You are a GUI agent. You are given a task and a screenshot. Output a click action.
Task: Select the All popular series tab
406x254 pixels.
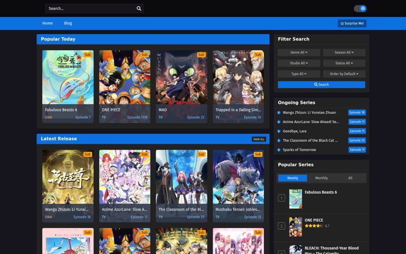point(350,178)
